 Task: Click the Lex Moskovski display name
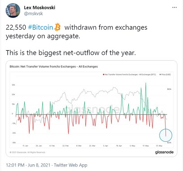point(39,8)
